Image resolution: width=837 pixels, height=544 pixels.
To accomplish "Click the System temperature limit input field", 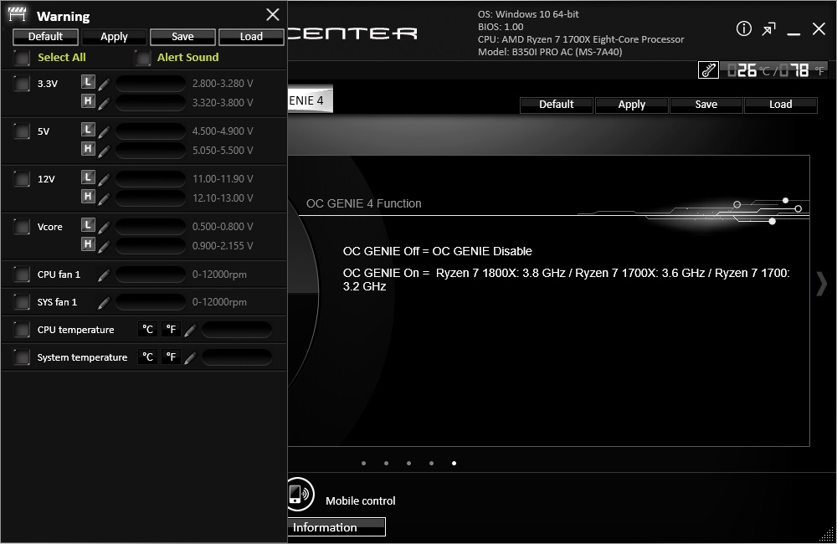I will [237, 357].
